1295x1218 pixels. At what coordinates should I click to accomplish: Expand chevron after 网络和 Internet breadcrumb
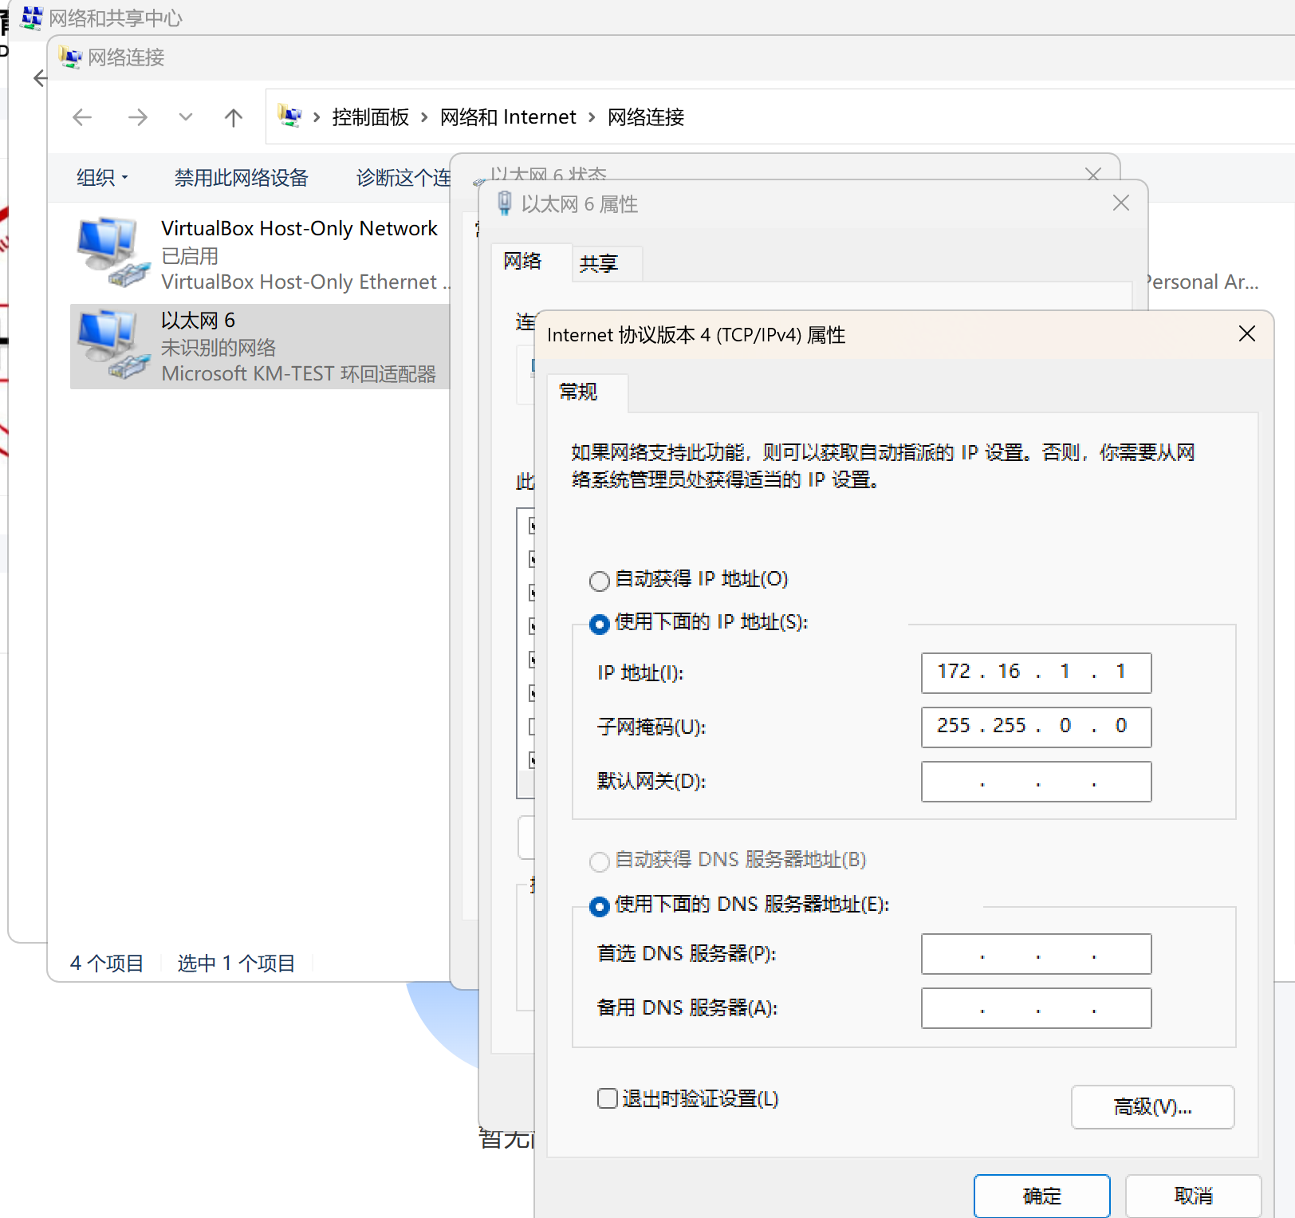coord(592,118)
